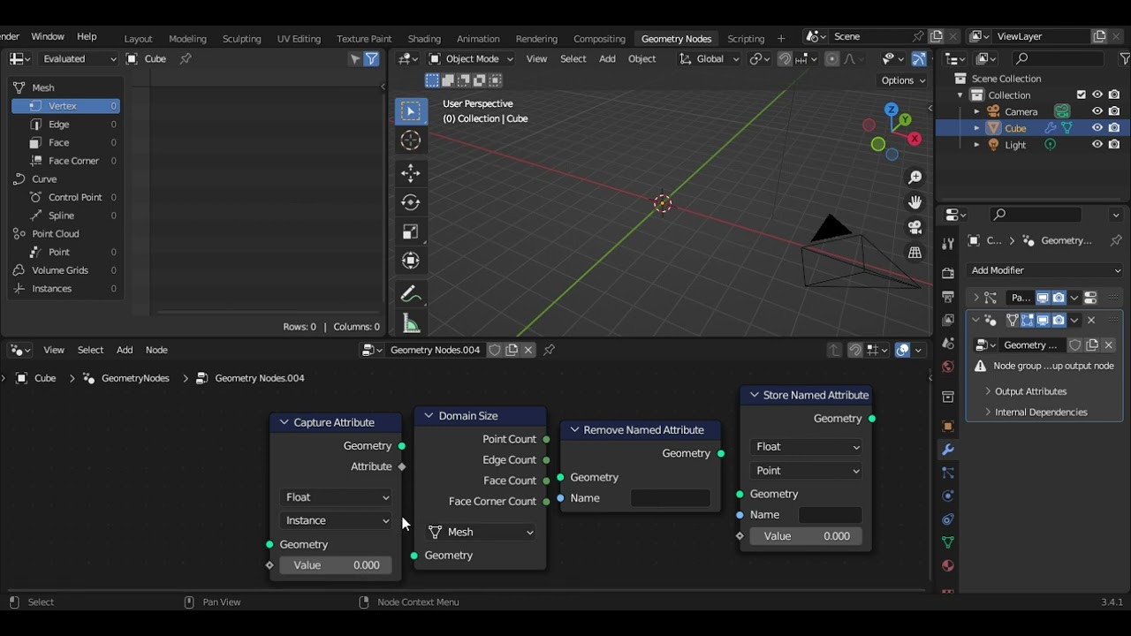This screenshot has height=636, width=1131.
Task: Click Name field in Remove Named Attribute node
Action: (670, 498)
